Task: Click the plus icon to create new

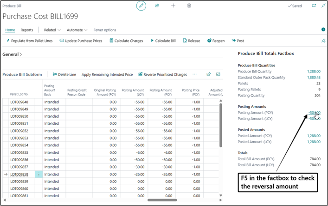Action: (x=173, y=6)
